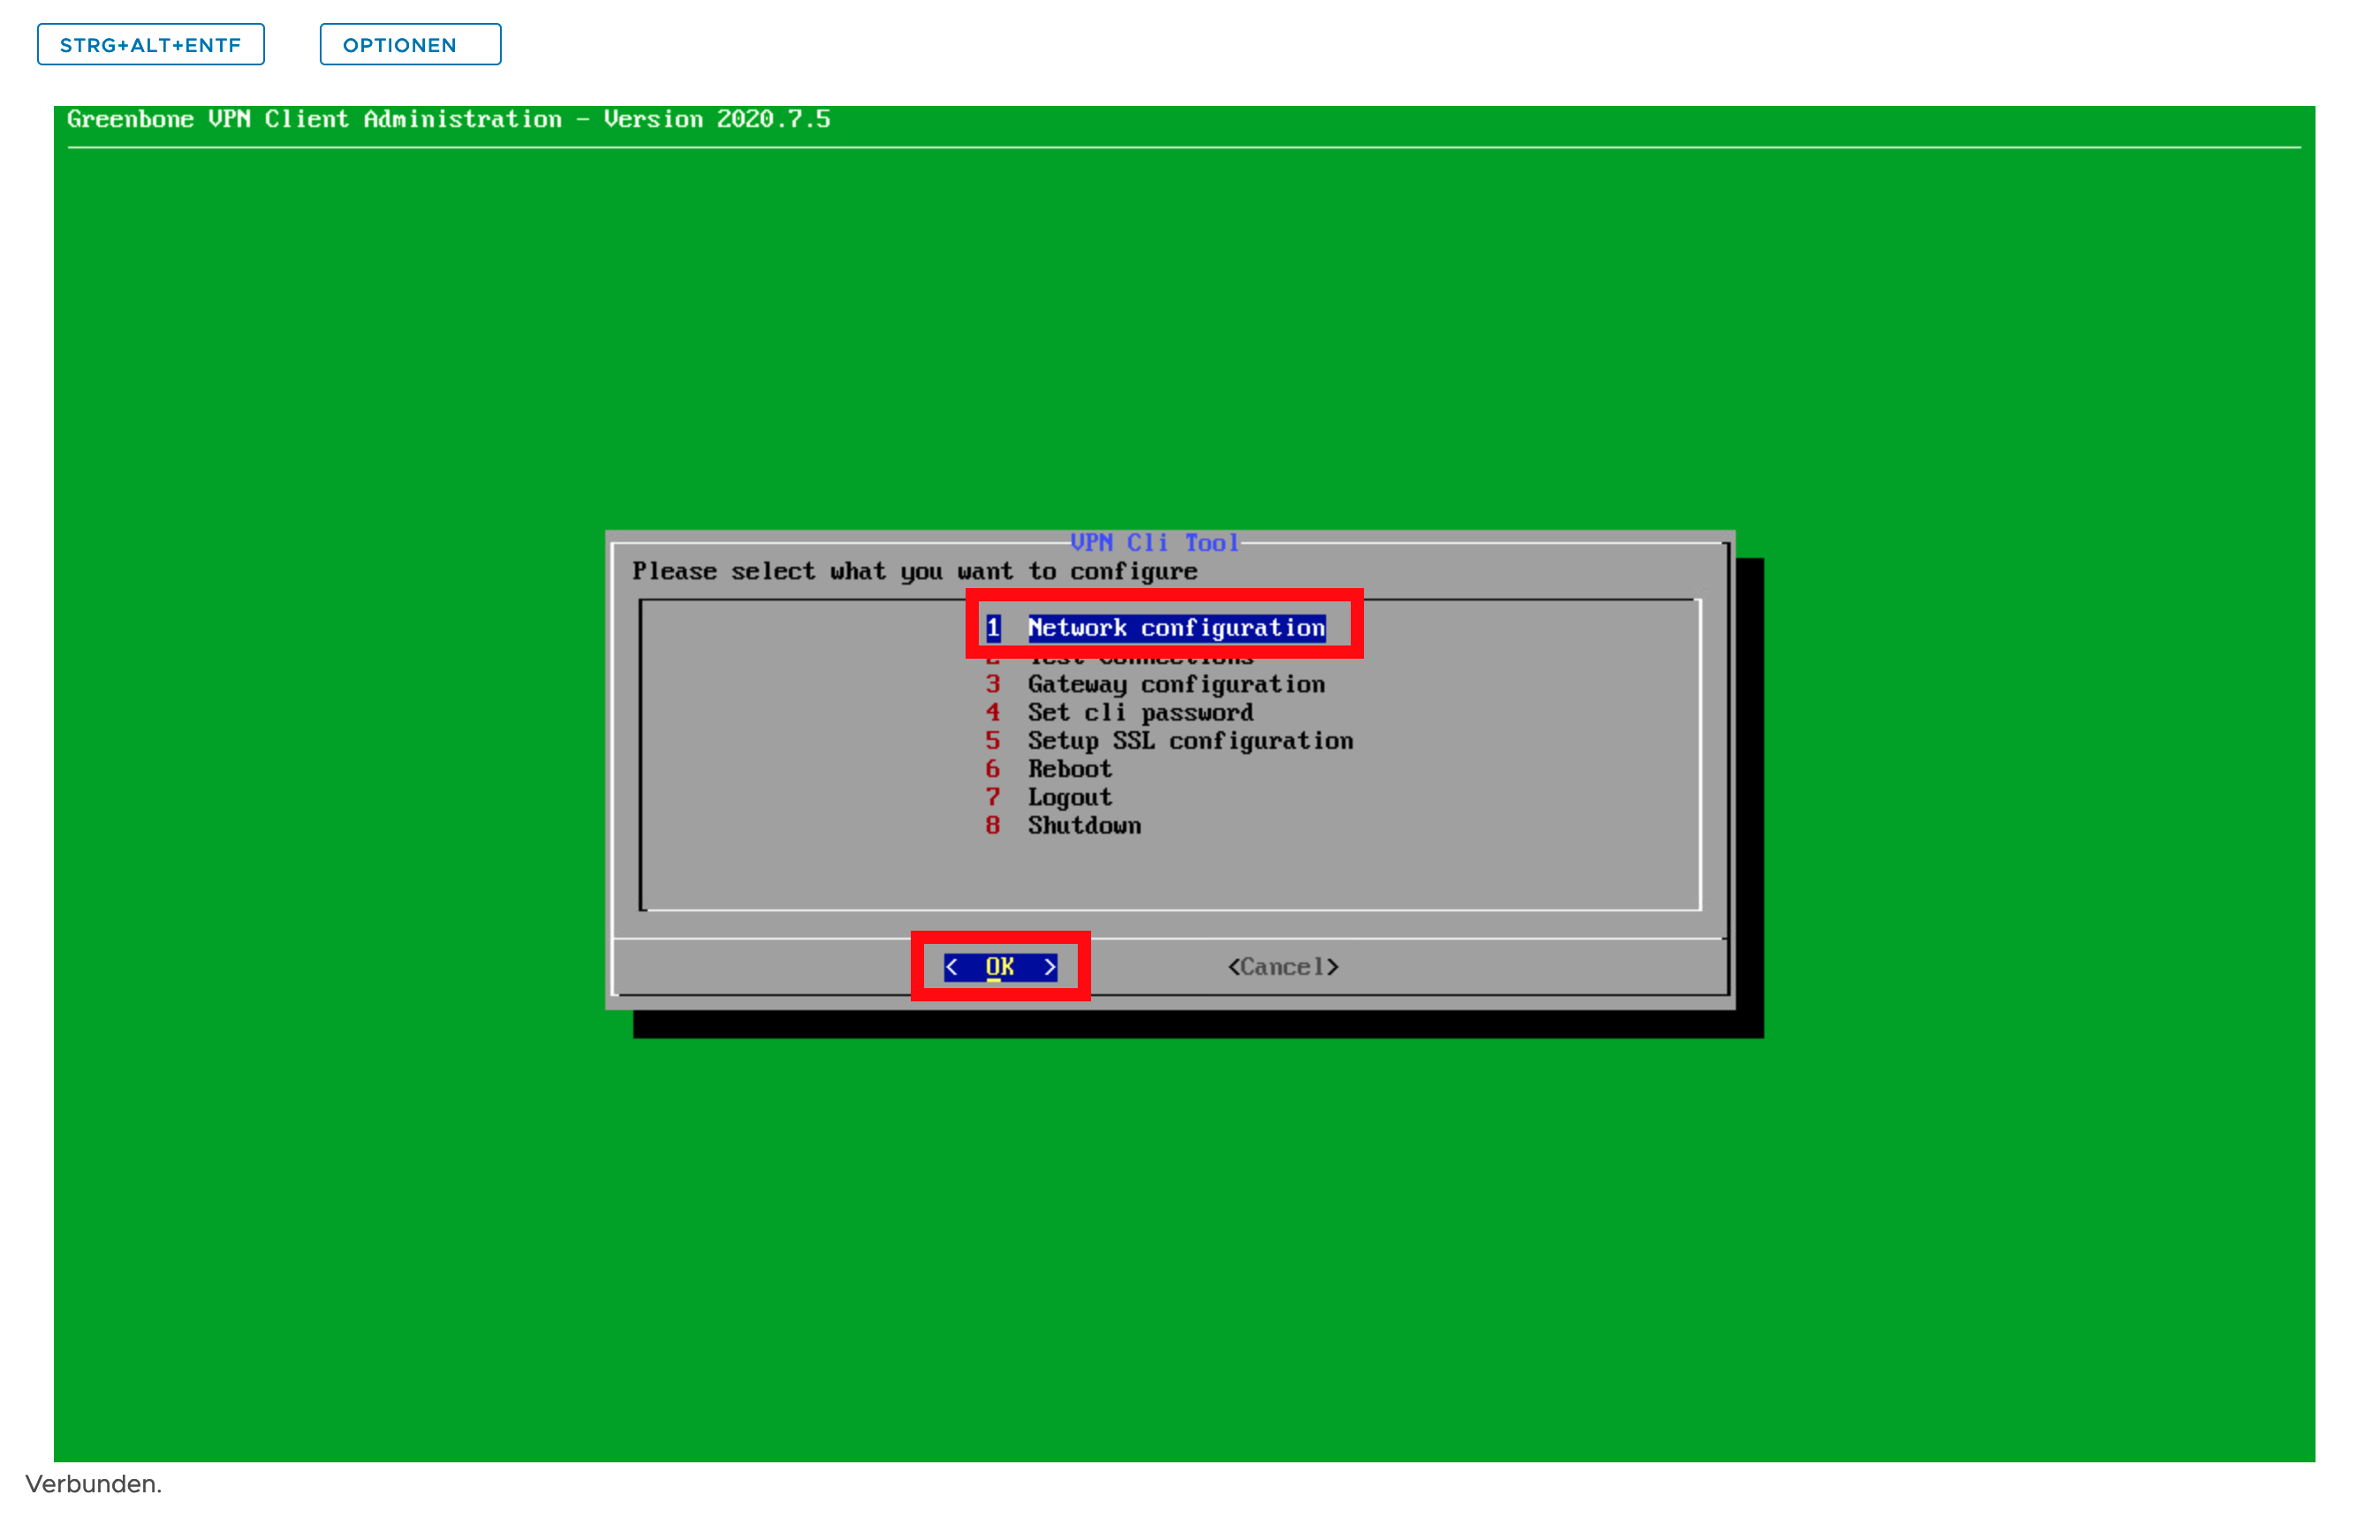Select Network configuration menu entry
2380x1540 pixels.
point(1156,629)
